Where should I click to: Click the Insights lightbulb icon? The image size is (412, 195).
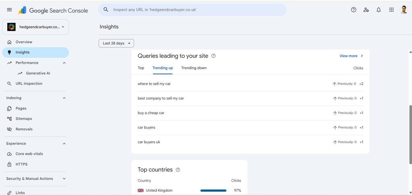click(x=10, y=53)
